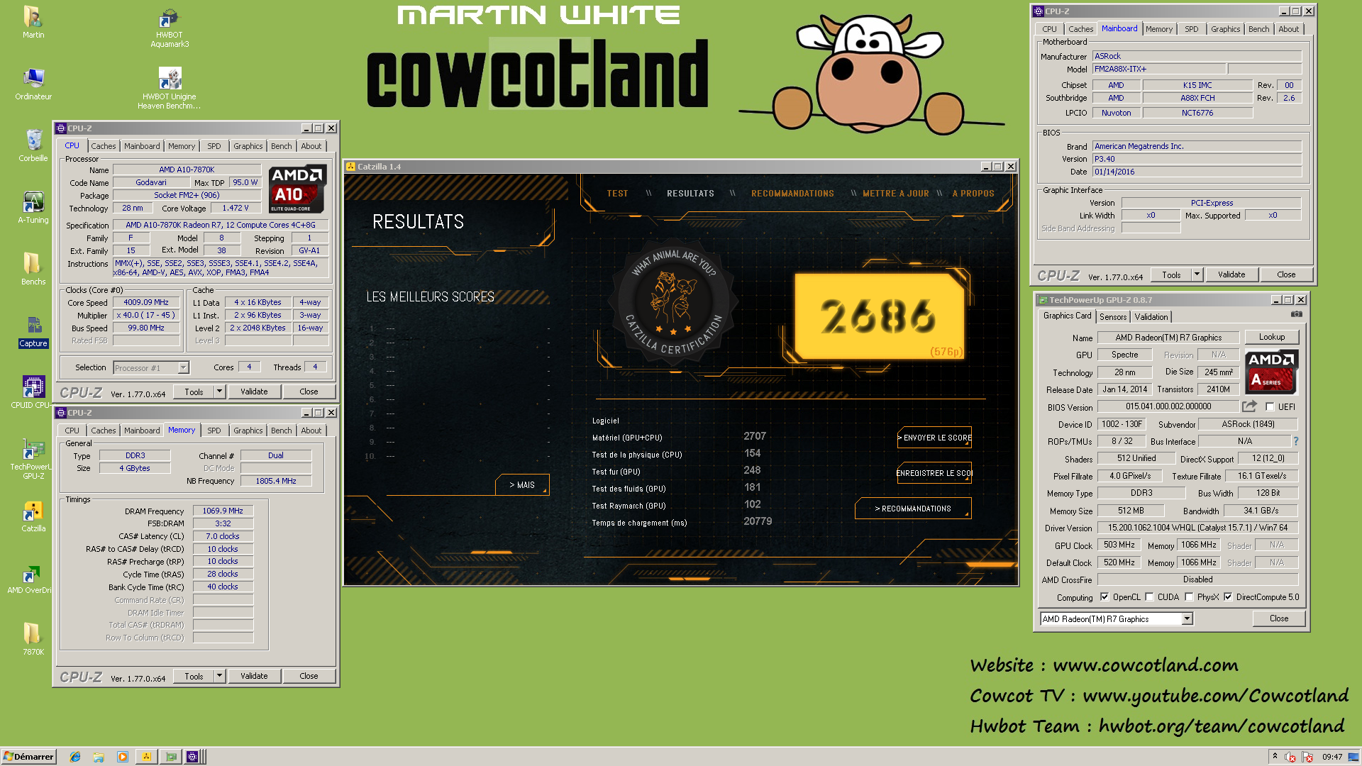This screenshot has width=1362, height=766.
Task: Open the Corbeille recycle bin
Action: pos(33,145)
